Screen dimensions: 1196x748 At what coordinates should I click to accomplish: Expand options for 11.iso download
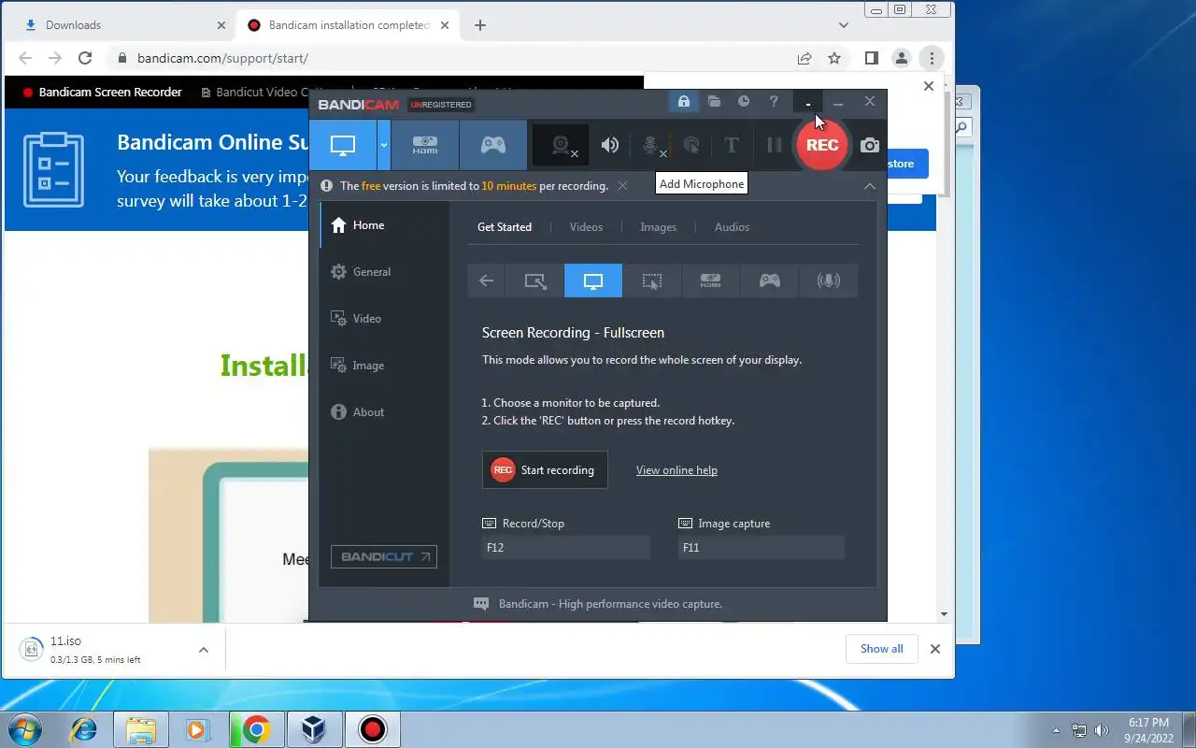(x=204, y=650)
